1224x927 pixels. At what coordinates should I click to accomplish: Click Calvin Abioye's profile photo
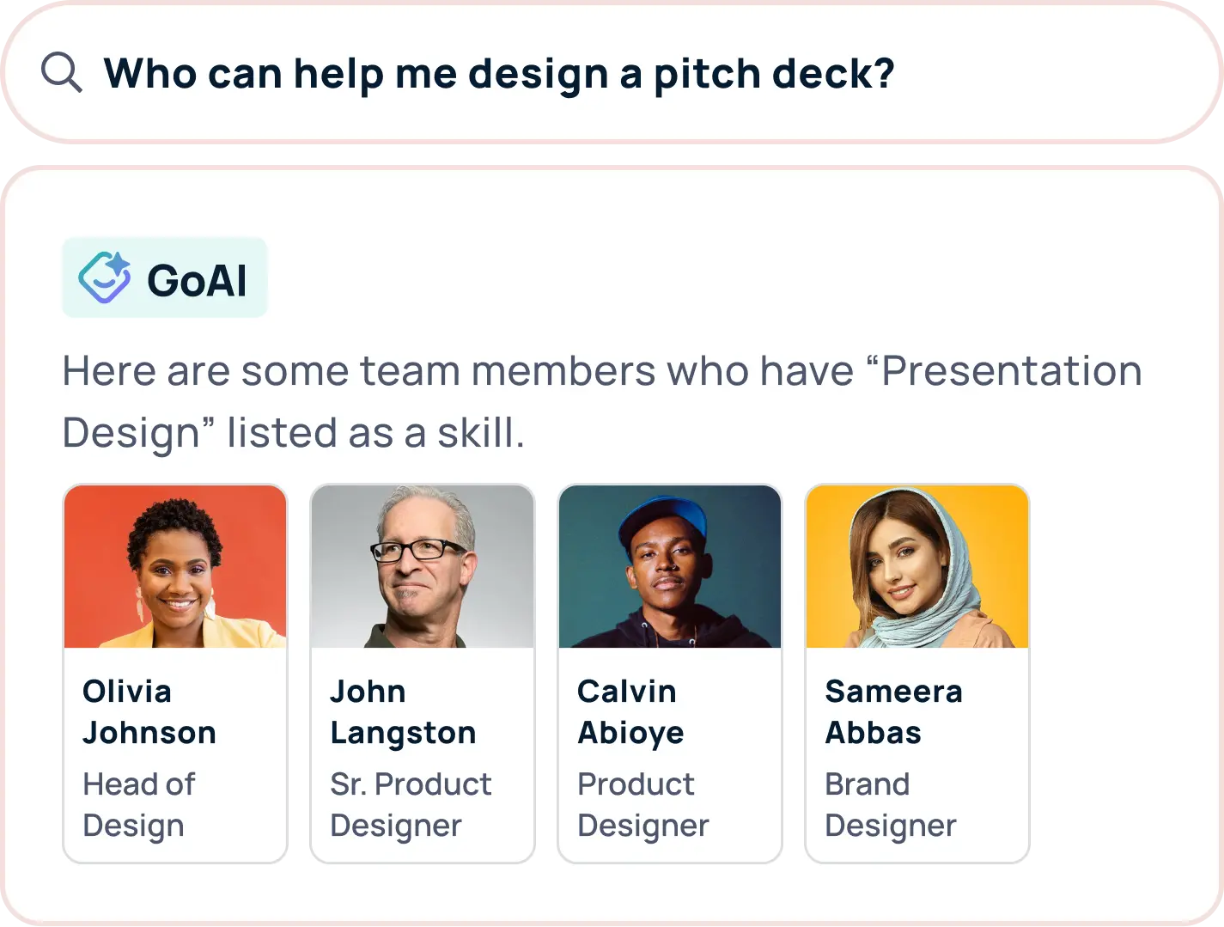(669, 565)
